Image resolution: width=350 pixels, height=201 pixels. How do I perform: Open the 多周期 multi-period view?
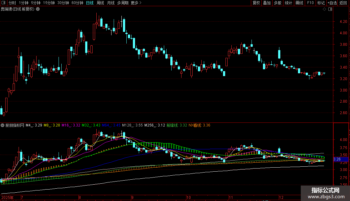(x=123, y=3)
